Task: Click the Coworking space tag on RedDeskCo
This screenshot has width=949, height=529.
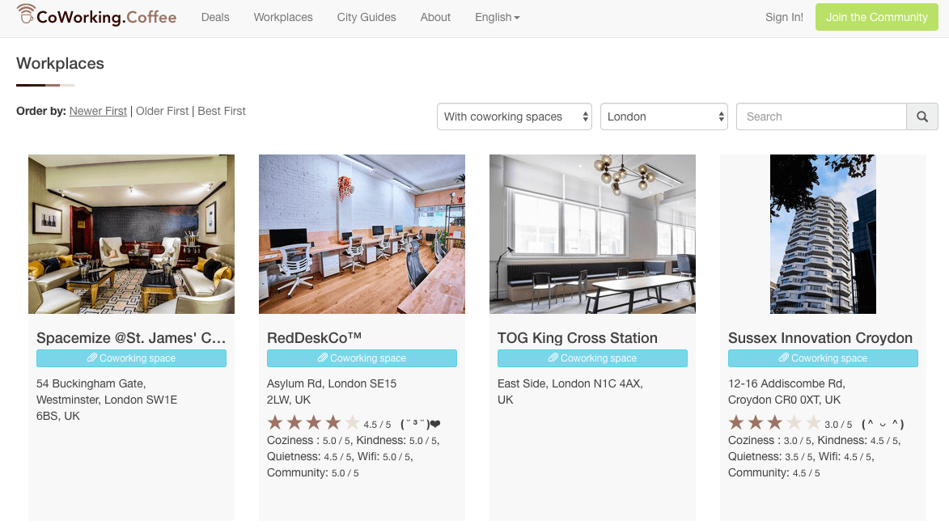Action: coord(362,358)
